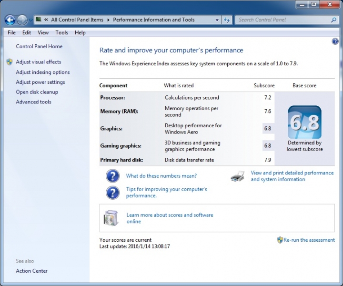
Task: Open What do these numbers mean link
Action: 161,176
